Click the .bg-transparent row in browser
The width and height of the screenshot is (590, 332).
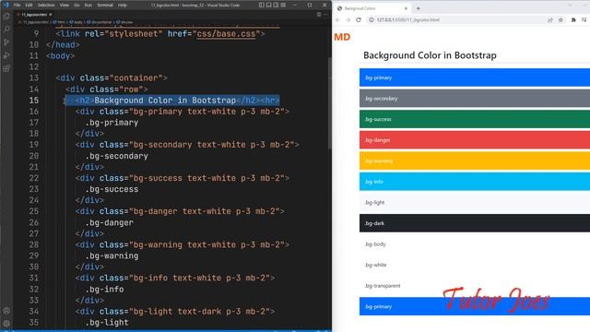click(x=475, y=286)
